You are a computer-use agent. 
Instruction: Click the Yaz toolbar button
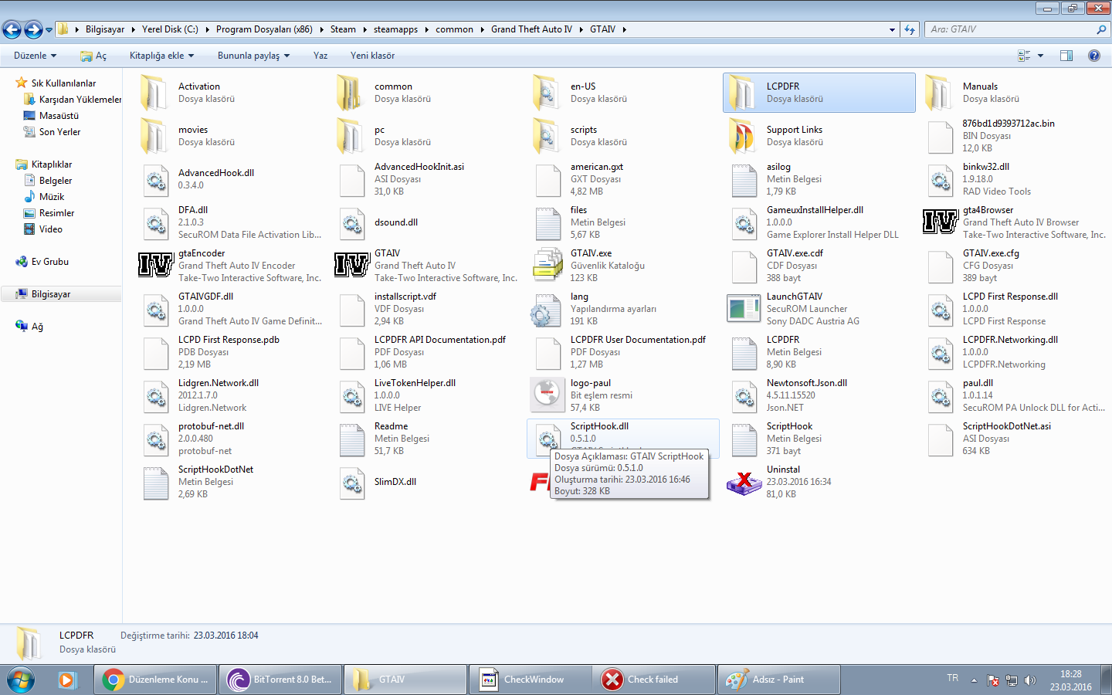(320, 56)
